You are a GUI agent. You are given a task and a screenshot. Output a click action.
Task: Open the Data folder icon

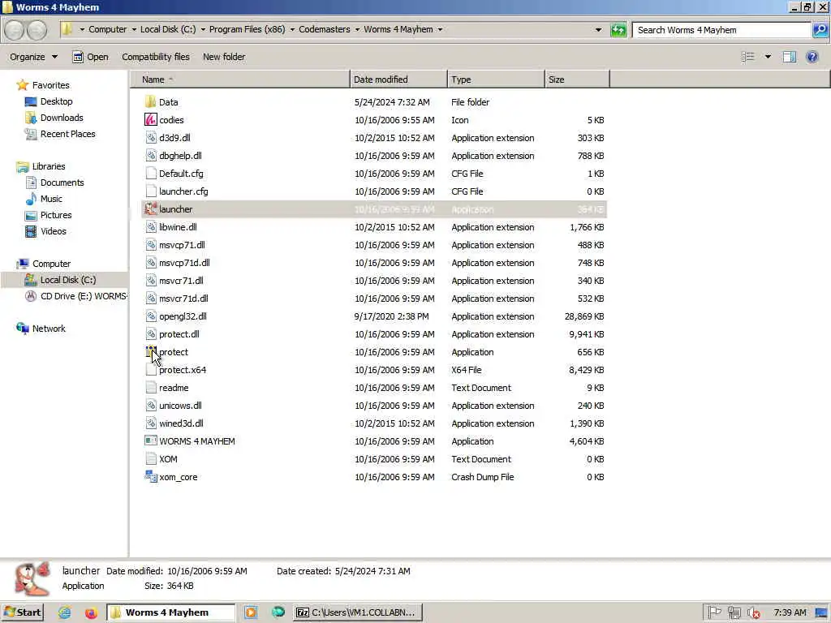150,101
